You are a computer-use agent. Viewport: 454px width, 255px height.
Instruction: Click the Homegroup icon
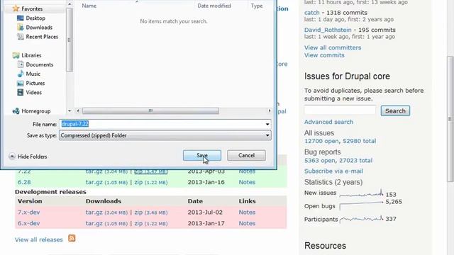(x=16, y=111)
